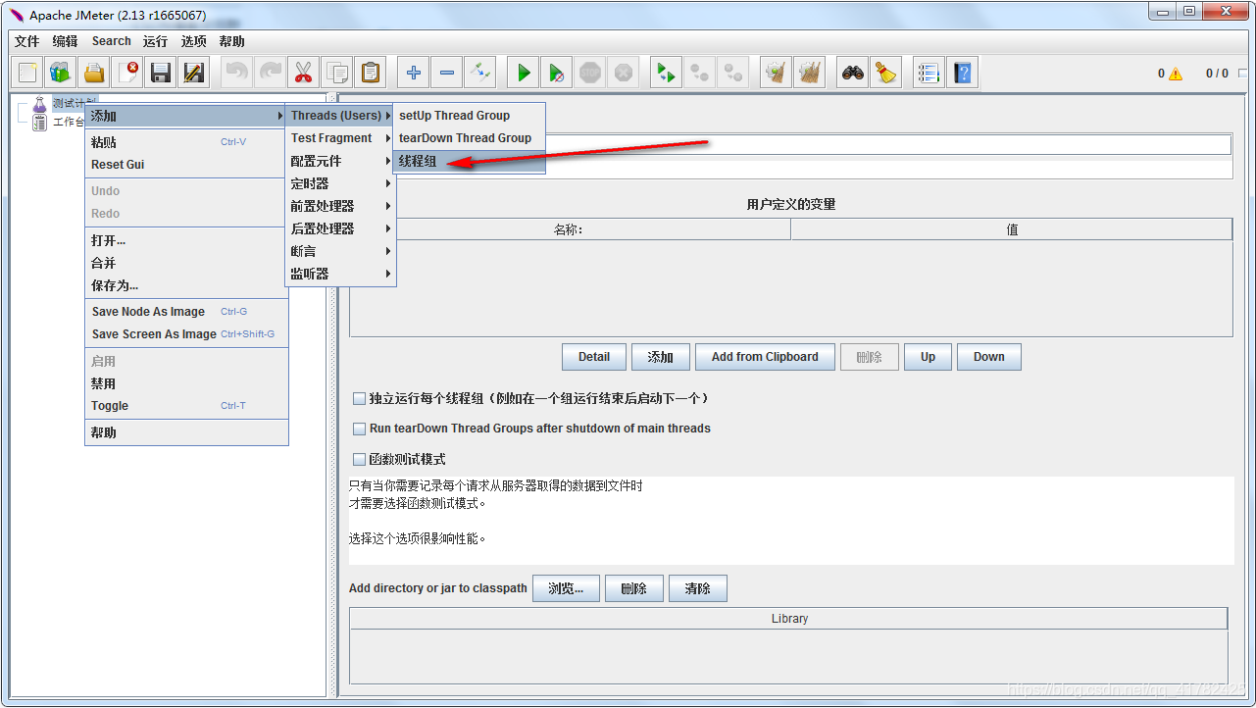Check Run tearDown Thread Groups after shutdown
Screen dimensions: 1256x708
click(x=359, y=429)
